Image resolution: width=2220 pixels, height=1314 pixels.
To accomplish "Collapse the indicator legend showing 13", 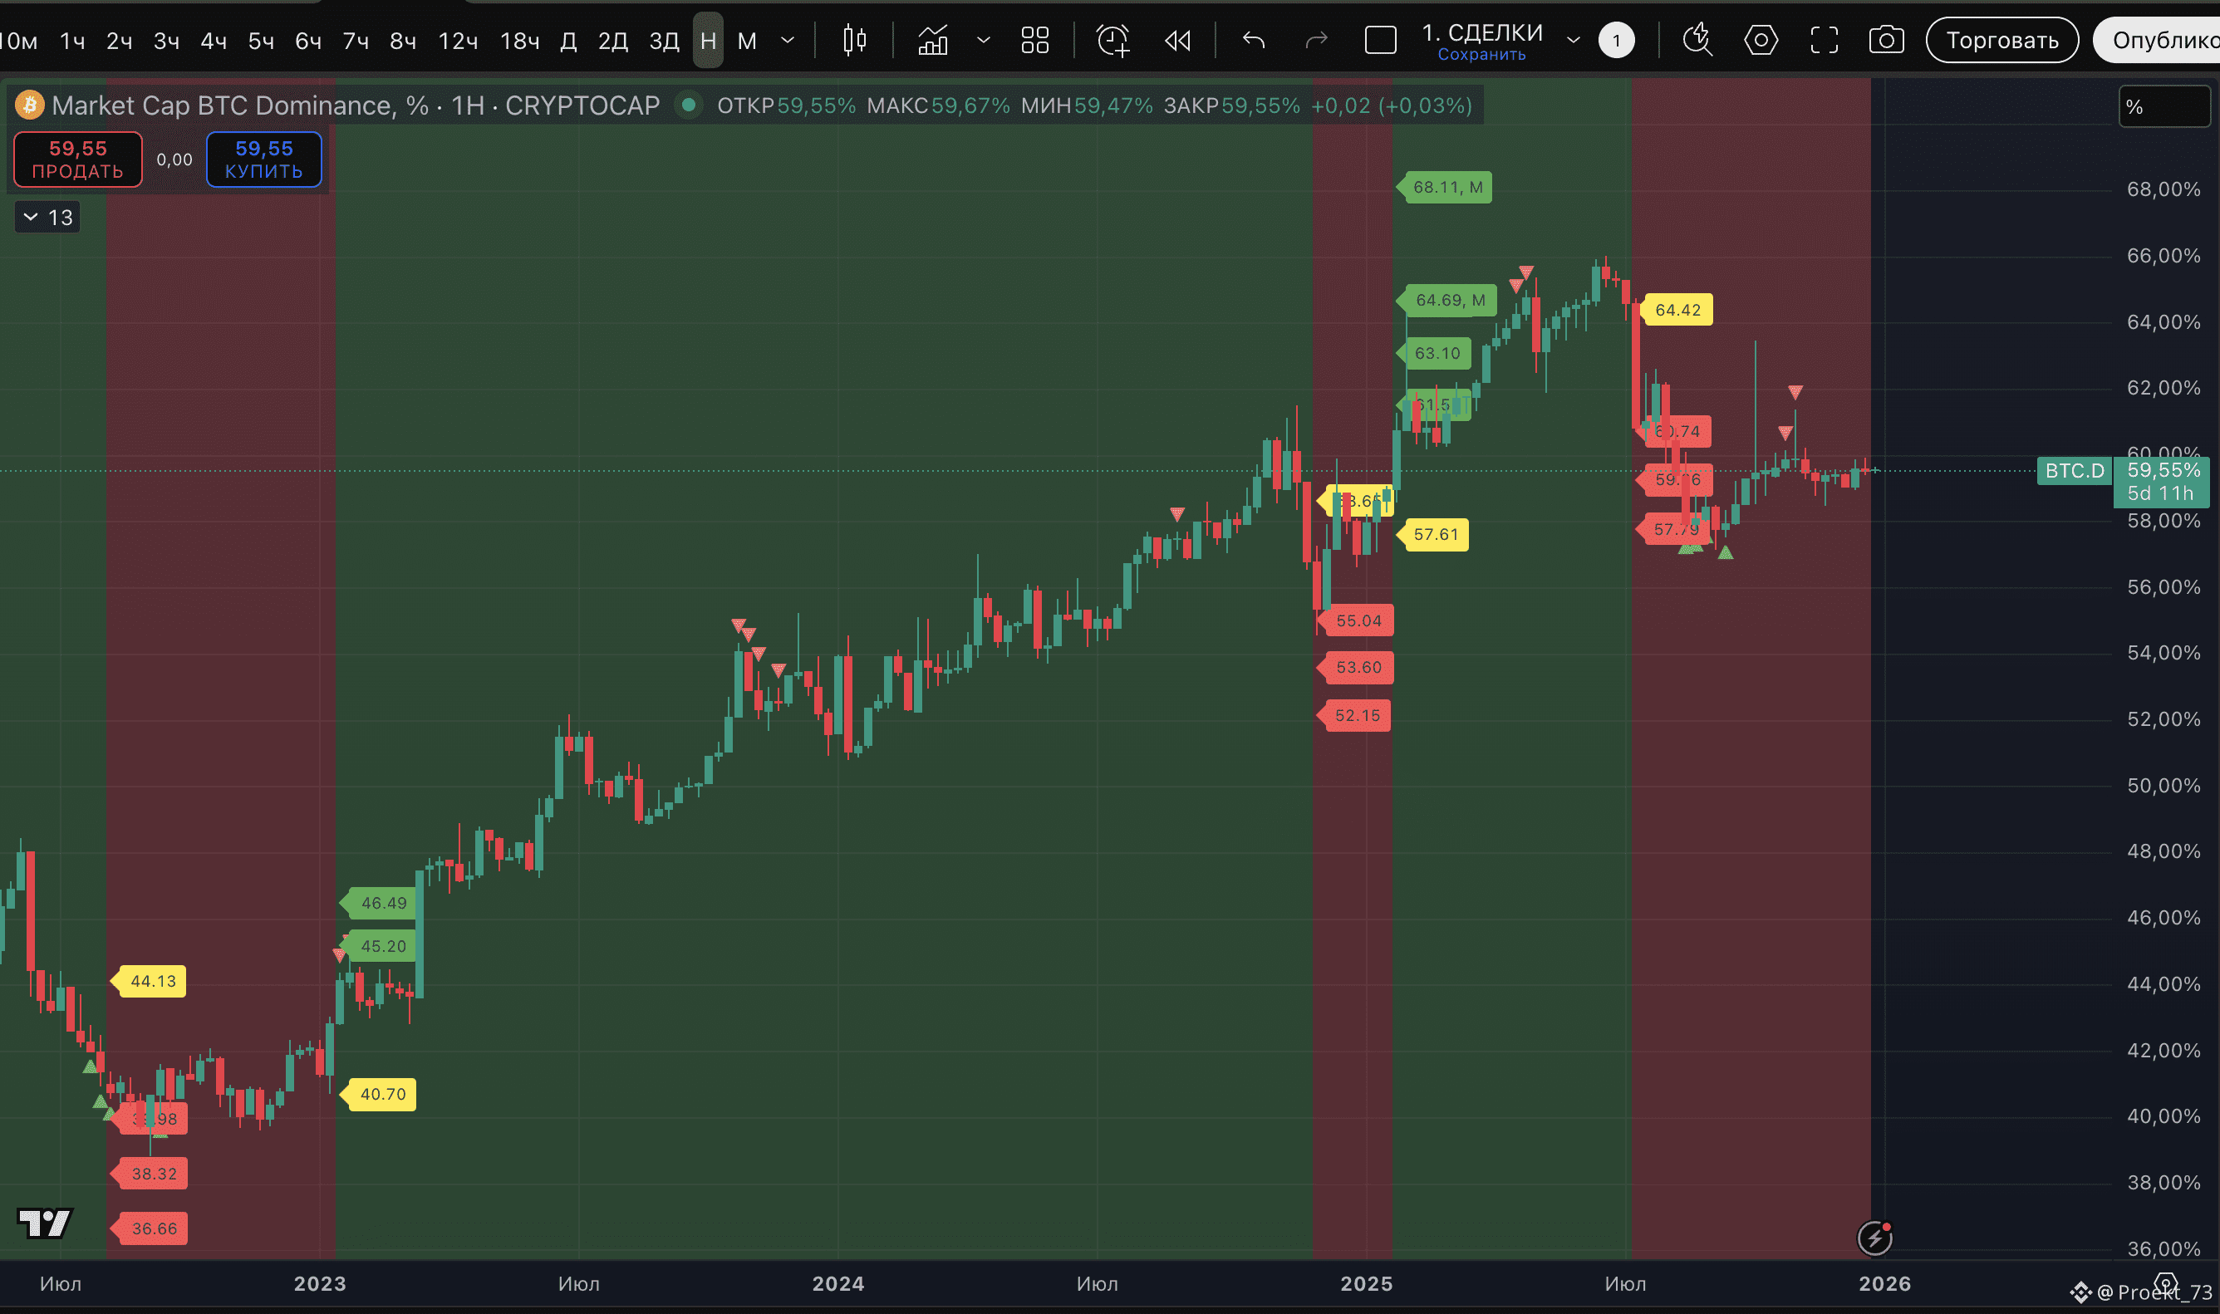I will click(x=48, y=218).
